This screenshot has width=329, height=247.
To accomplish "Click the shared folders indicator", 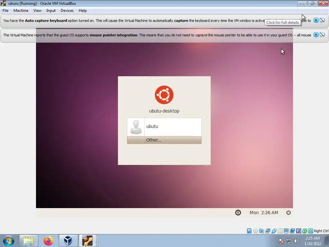I will [x=280, y=231].
